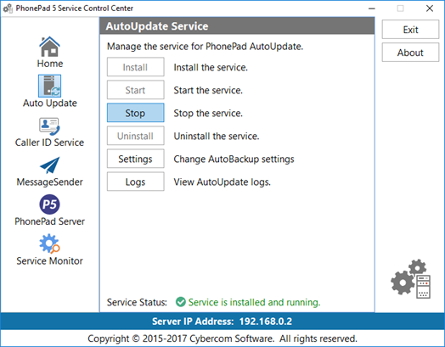The image size is (445, 347).
Task: Click the 'Service Status:' label
Action: (x=137, y=302)
